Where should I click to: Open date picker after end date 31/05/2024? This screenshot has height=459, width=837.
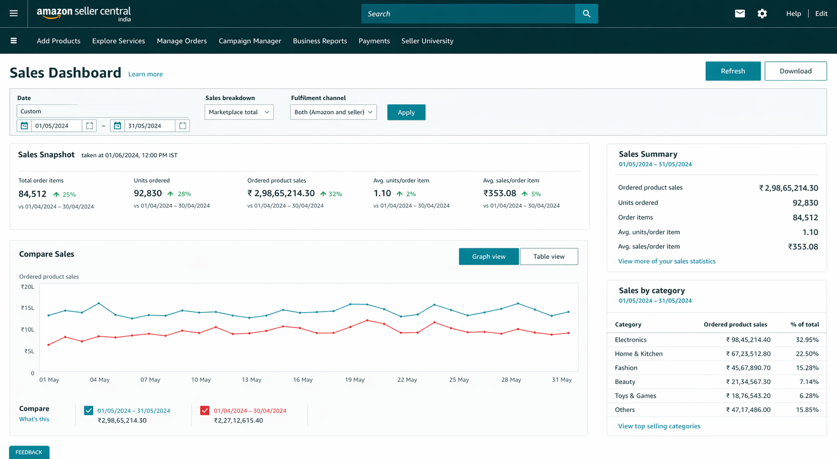[x=182, y=126]
